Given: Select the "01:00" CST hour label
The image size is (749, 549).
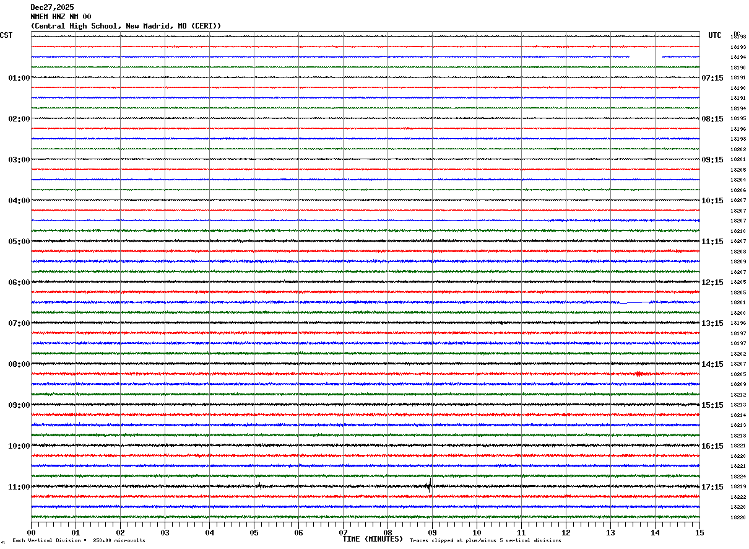Looking at the screenshot, I should (x=19, y=78).
